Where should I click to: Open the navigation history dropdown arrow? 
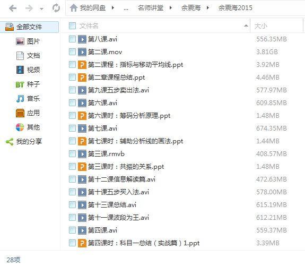[41, 9]
